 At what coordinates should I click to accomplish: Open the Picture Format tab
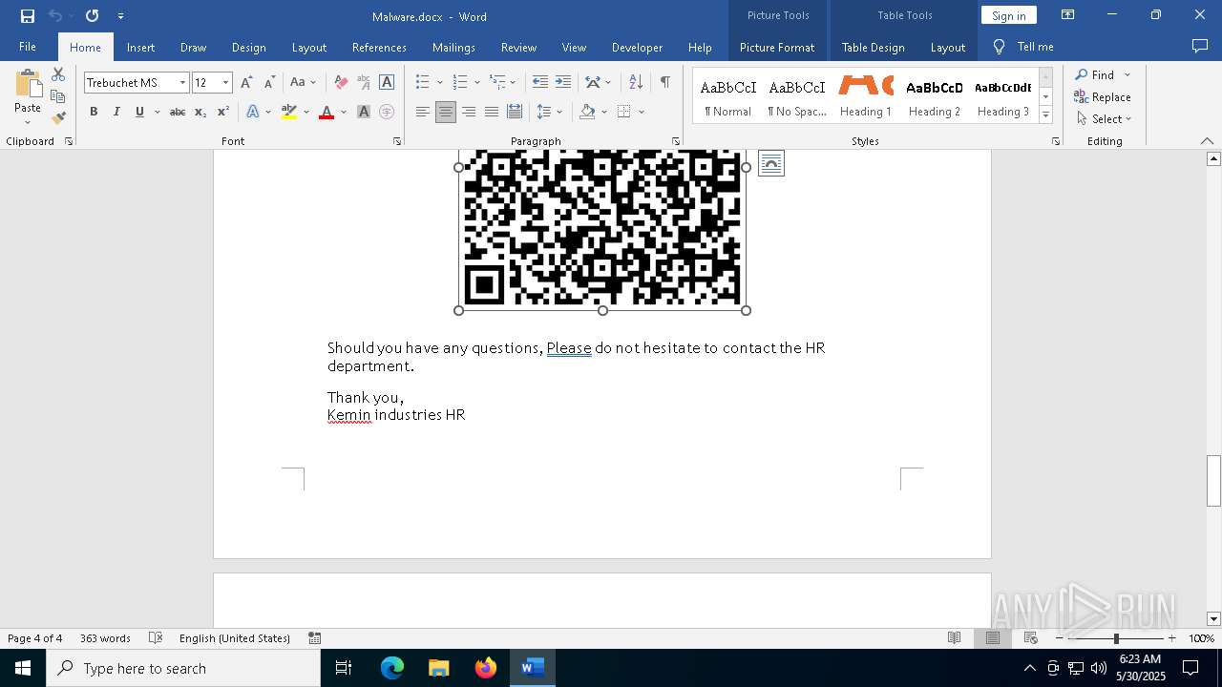pyautogui.click(x=777, y=47)
